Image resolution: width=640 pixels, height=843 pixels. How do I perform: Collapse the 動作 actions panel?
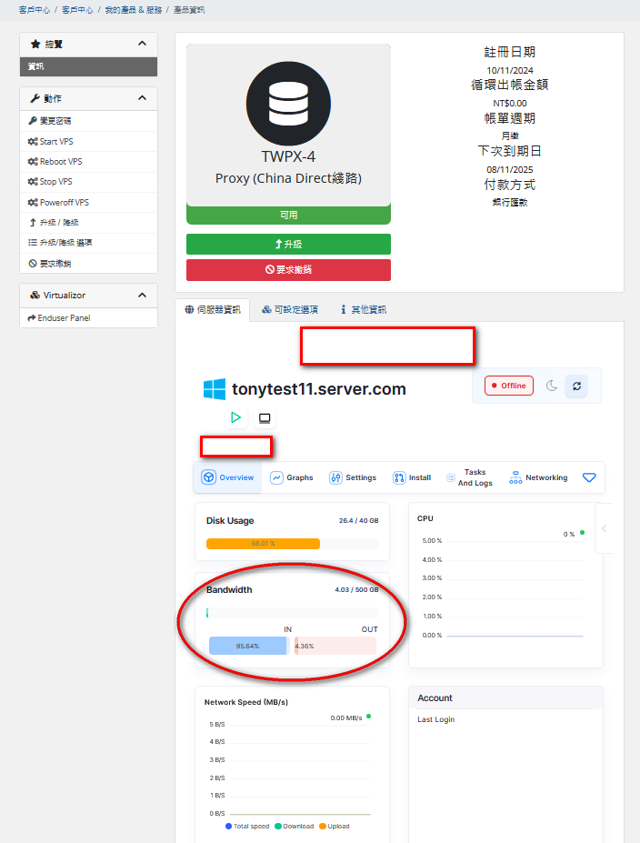[x=142, y=98]
